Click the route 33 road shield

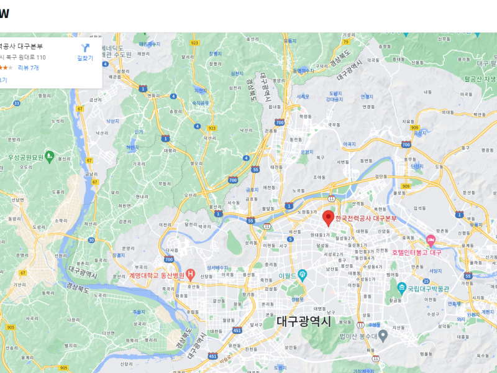point(17,103)
